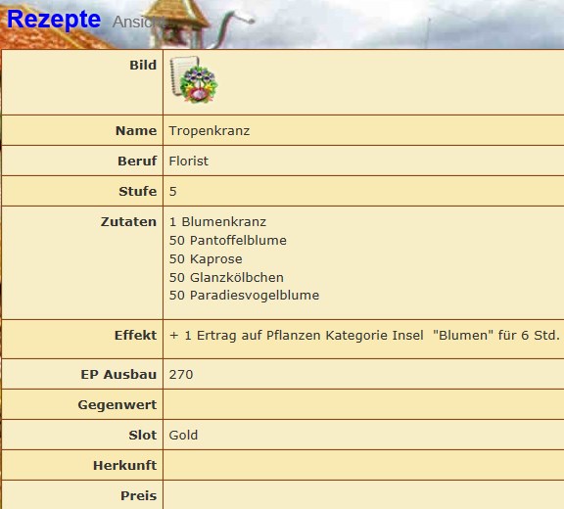Click the Beruf row label
This screenshot has height=509, width=564.
(x=137, y=162)
